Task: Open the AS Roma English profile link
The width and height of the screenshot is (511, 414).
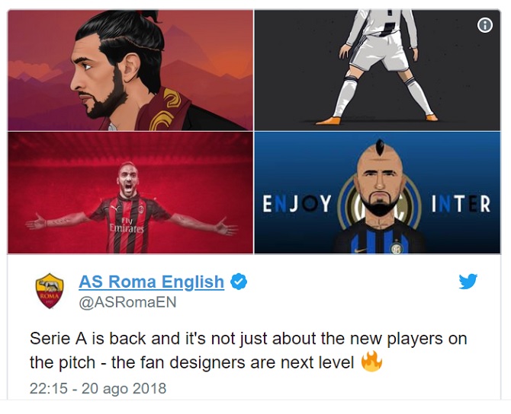Action: [151, 282]
